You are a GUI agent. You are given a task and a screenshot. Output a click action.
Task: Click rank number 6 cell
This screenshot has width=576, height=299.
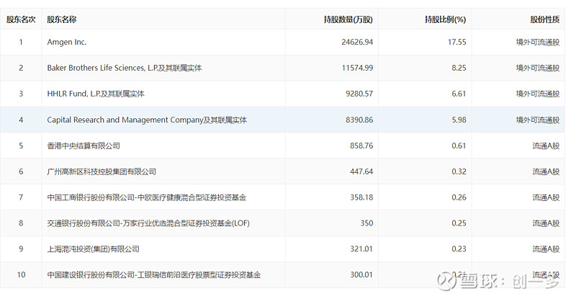click(21, 171)
